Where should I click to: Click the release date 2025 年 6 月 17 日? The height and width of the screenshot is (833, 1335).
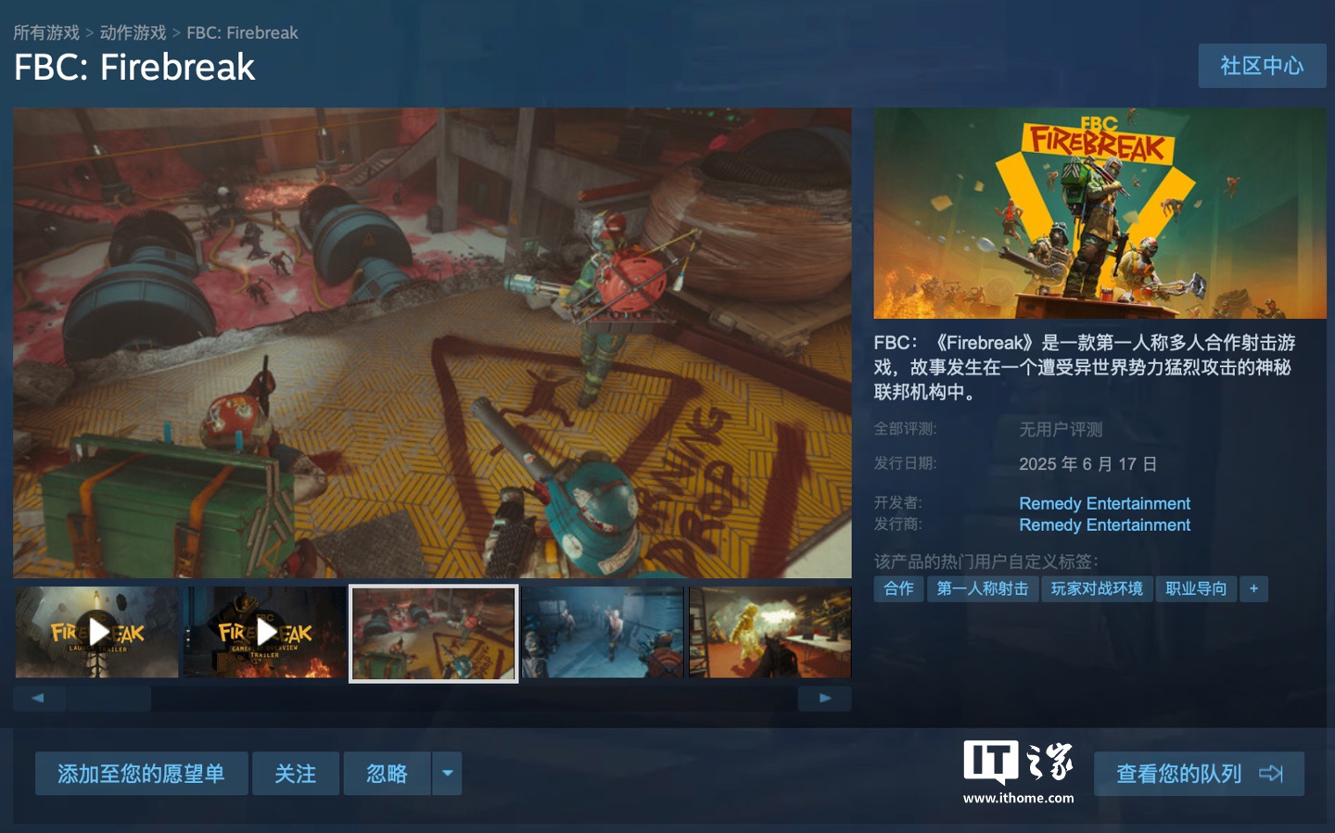coord(1087,463)
